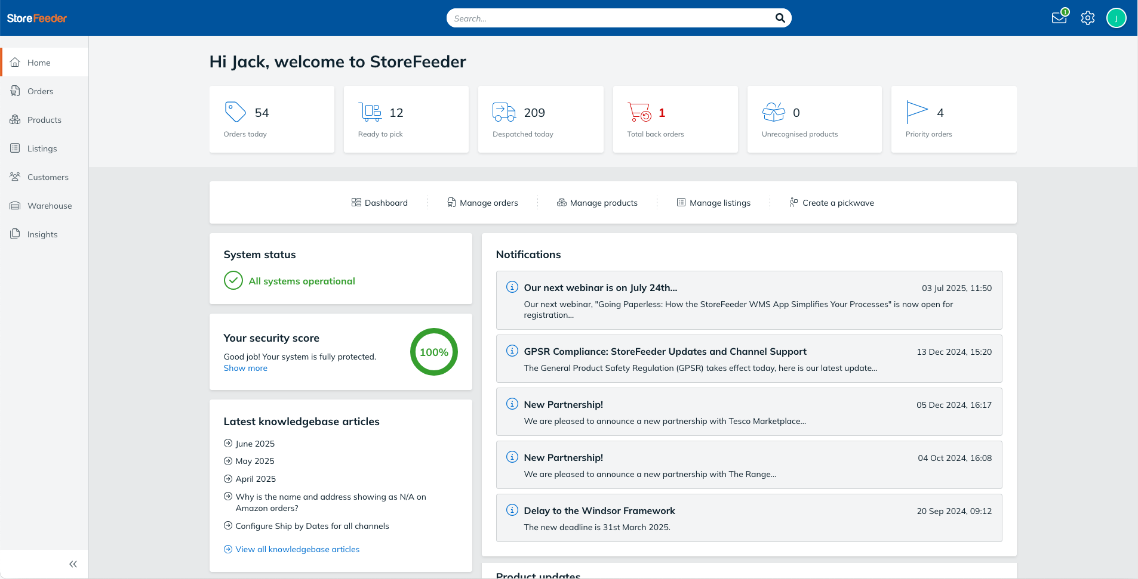Collapse the sidebar with double chevron
This screenshot has width=1138, height=579.
[73, 564]
